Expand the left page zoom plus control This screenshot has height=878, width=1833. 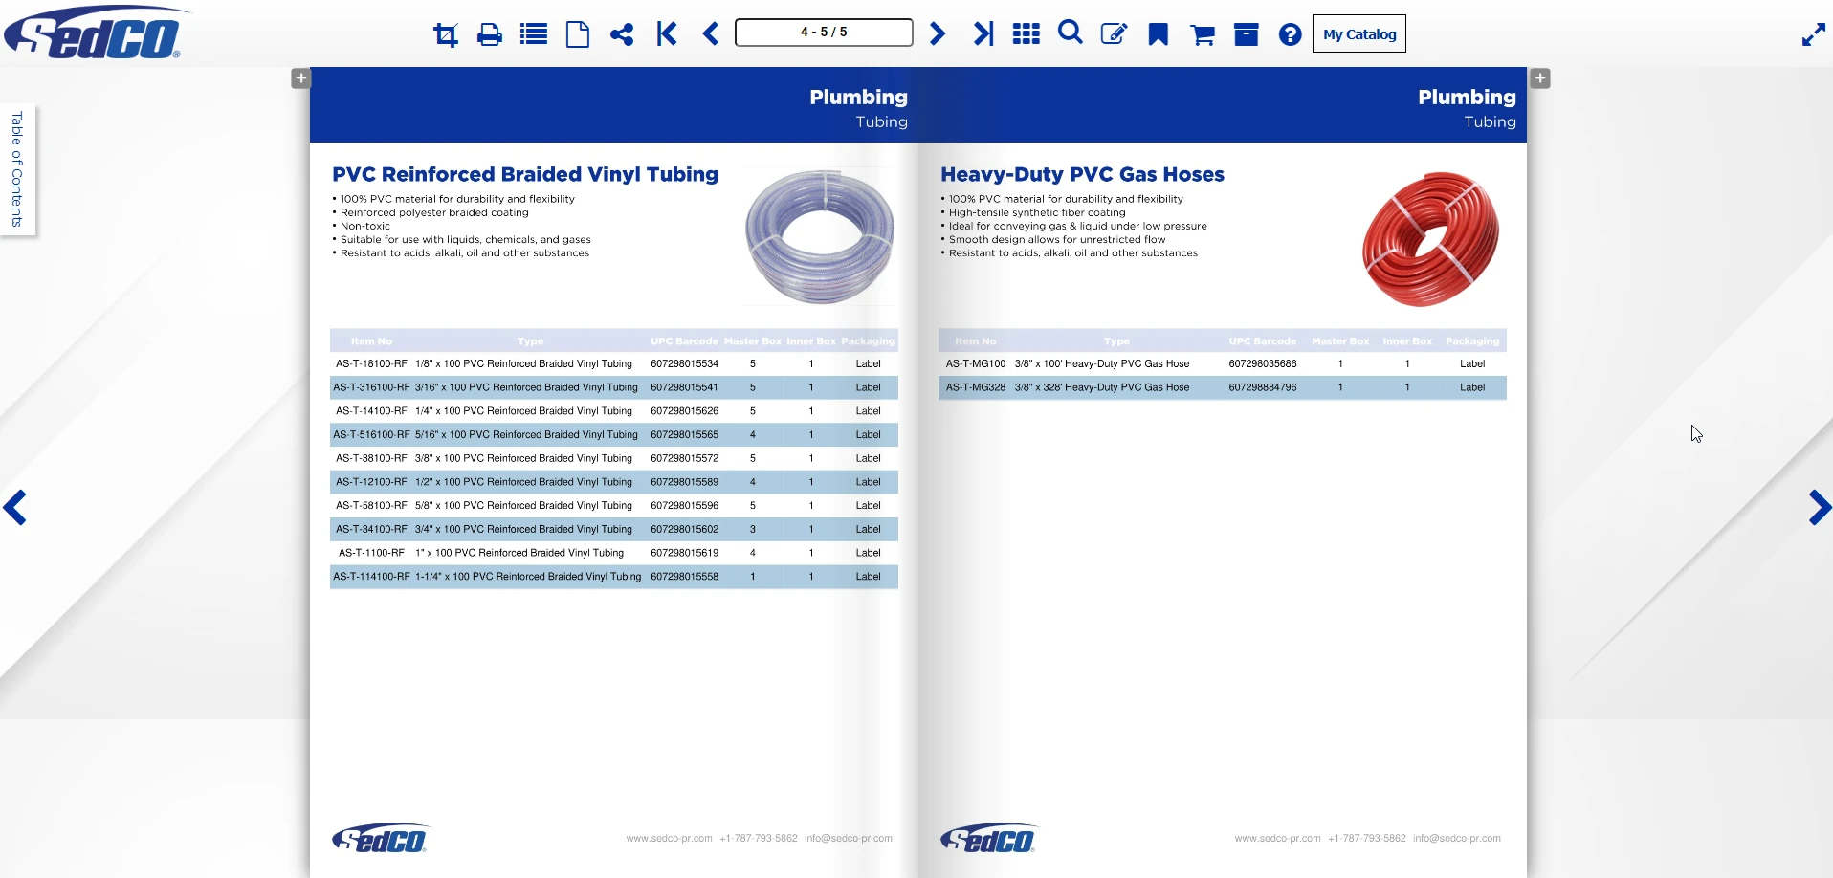(300, 77)
